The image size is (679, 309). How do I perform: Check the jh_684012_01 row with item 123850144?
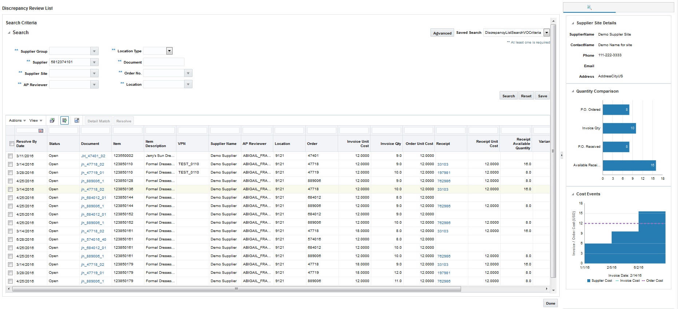(x=11, y=198)
